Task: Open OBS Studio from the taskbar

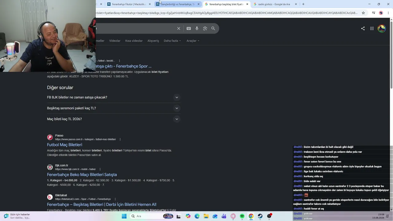Action: tap(269, 216)
